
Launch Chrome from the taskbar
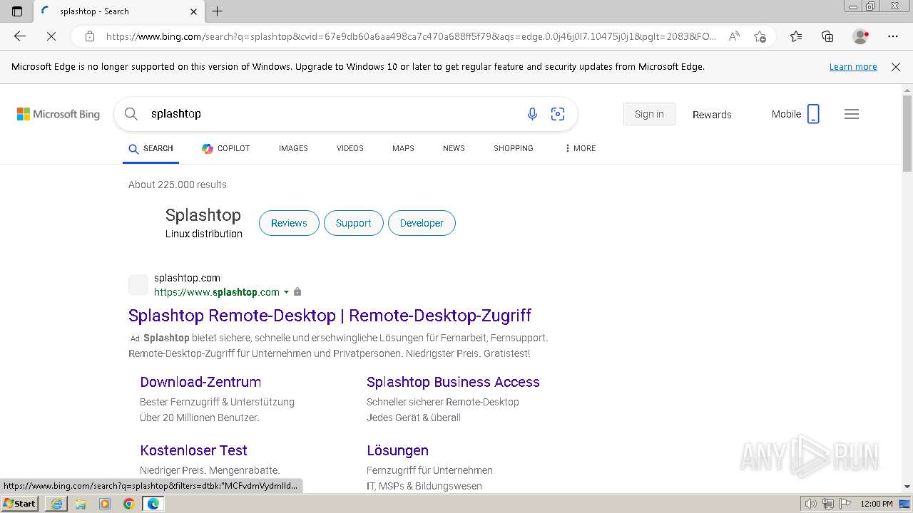coord(129,504)
